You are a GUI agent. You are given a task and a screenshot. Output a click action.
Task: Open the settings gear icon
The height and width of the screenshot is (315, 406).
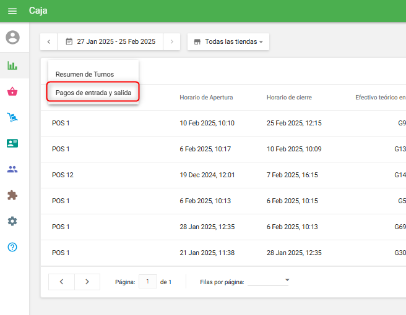tap(12, 221)
